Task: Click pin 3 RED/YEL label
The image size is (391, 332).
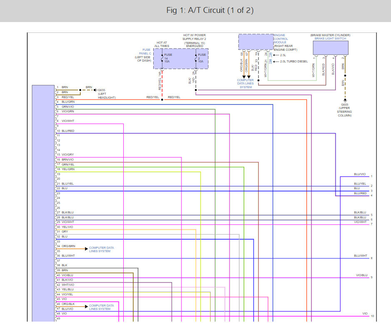Action: point(68,97)
